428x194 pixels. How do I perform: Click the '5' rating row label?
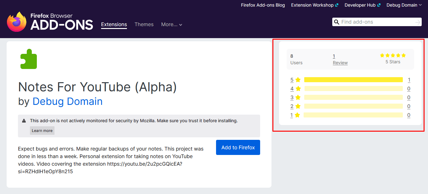pyautogui.click(x=292, y=80)
